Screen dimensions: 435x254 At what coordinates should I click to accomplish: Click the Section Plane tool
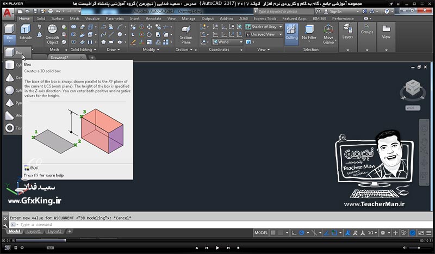[186, 34]
